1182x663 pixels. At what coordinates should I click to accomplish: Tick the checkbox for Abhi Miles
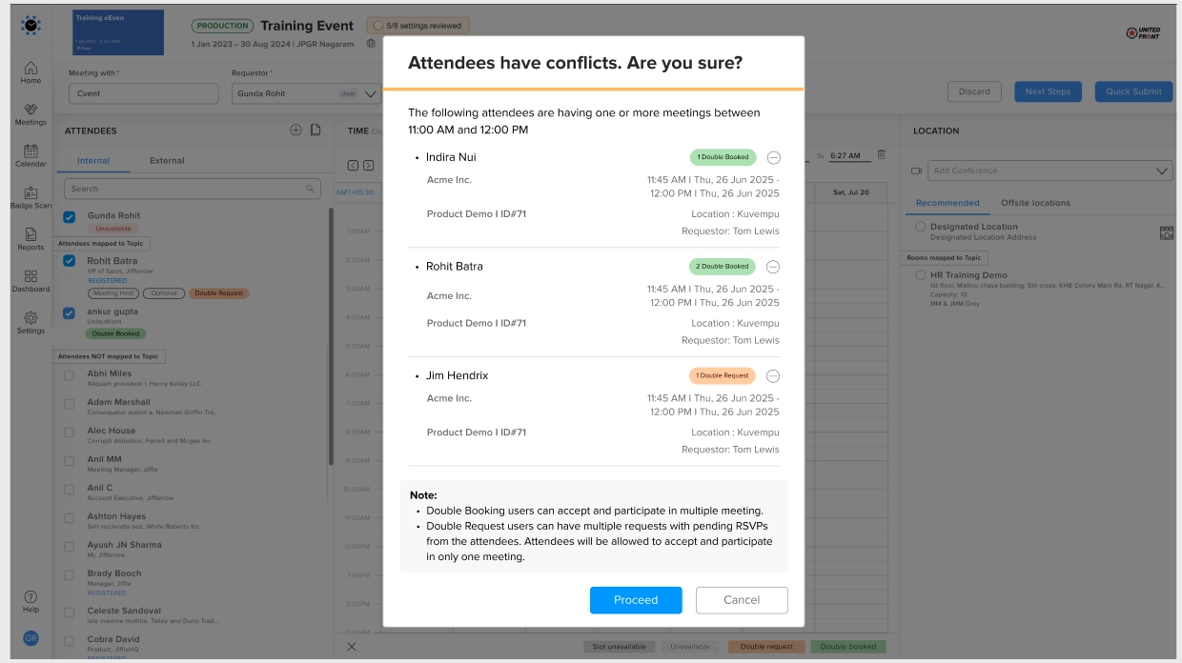click(x=69, y=375)
